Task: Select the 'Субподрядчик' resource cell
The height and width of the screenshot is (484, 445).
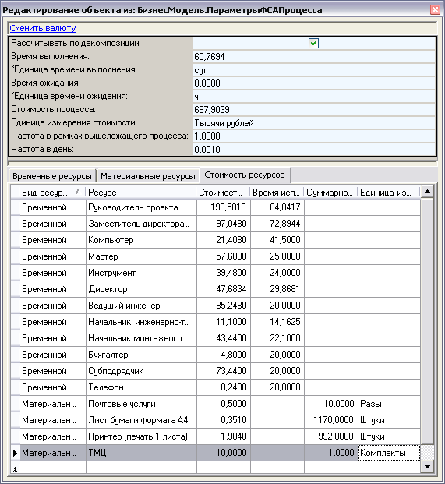Action: point(141,371)
